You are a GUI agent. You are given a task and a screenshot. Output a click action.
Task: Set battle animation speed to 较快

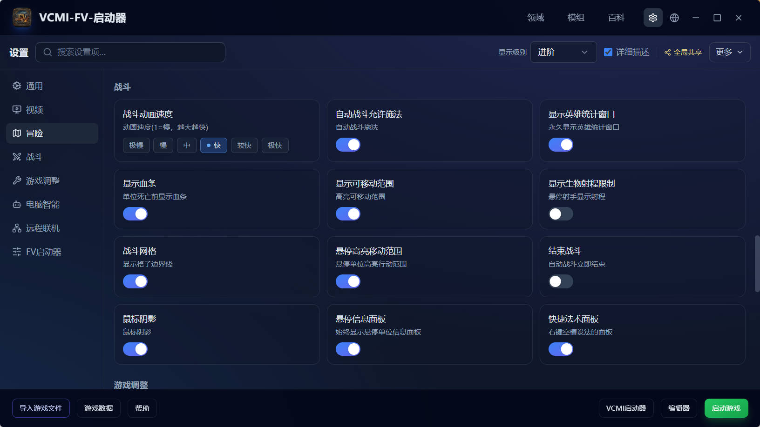244,146
